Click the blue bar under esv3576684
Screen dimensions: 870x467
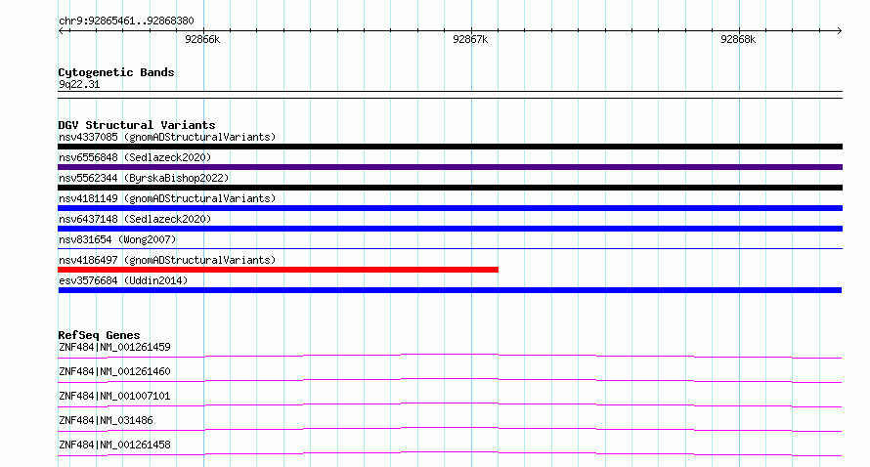[x=450, y=290]
